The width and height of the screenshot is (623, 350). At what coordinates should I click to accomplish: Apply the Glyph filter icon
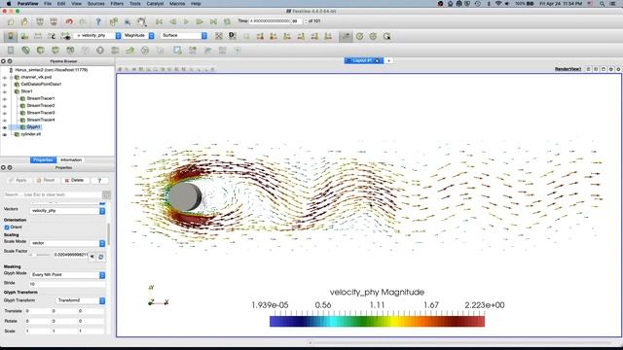click(x=100, y=51)
